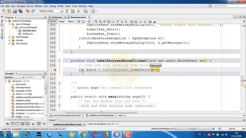Click the New File toolbar icon
The image size is (246, 138).
[x=4, y=11]
